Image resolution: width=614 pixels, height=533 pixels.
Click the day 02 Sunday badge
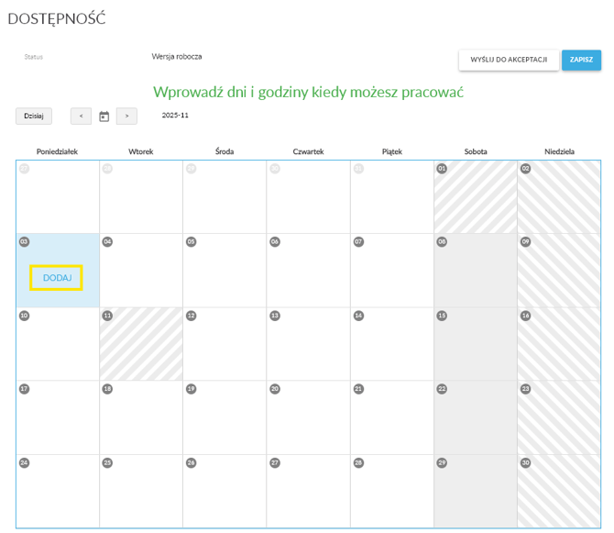[x=525, y=169]
